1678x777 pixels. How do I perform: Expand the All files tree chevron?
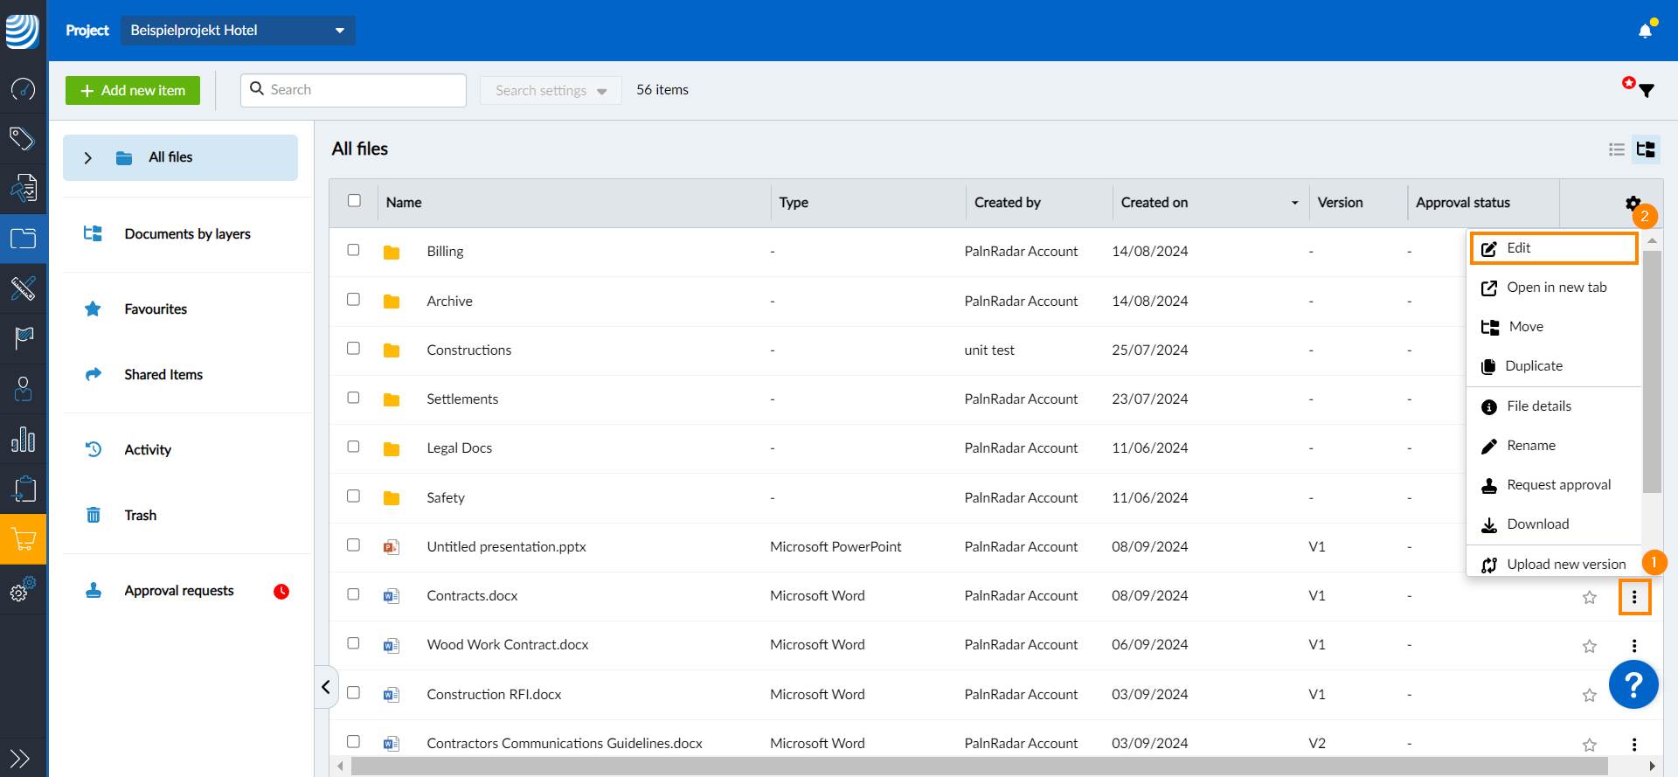pos(87,158)
